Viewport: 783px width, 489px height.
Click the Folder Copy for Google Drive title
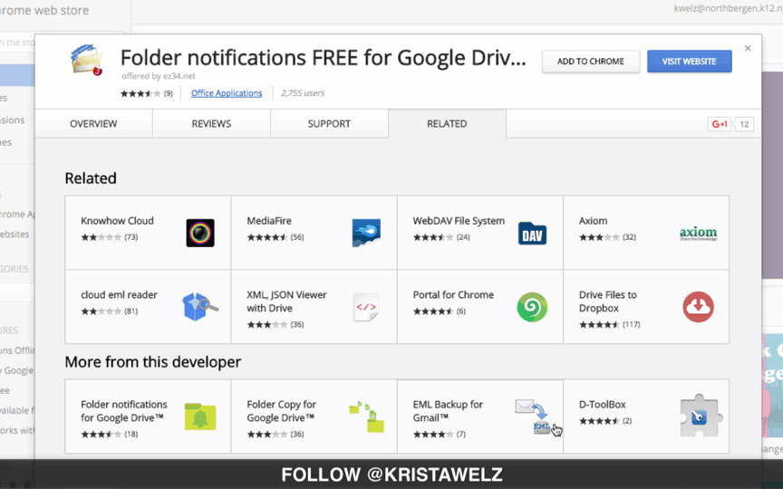click(x=282, y=410)
